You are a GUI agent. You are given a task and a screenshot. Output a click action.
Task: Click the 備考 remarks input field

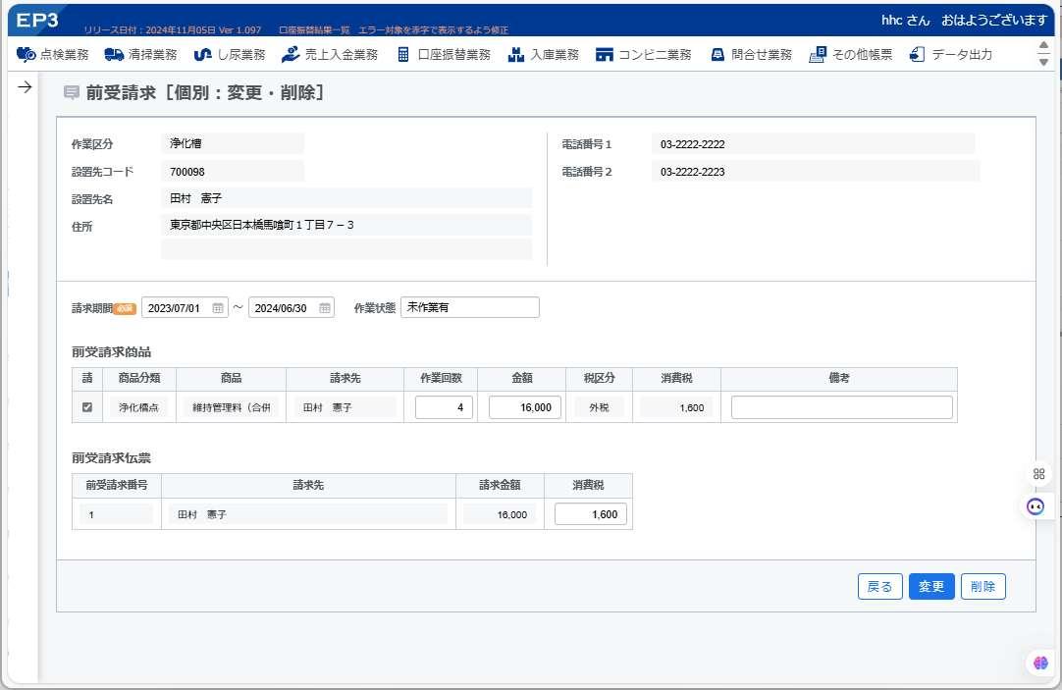[x=841, y=407]
